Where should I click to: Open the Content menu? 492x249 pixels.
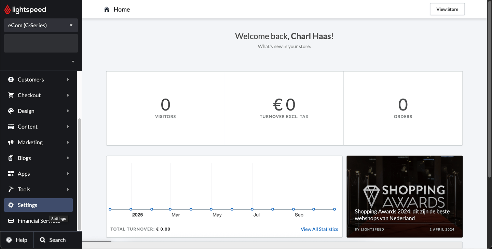[x=38, y=127]
